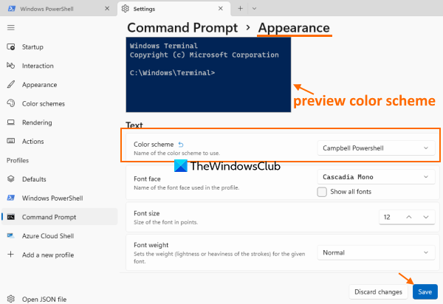Viewport: 443px width, 304px height.
Task: Click the Appearance brush icon
Action: point(11,84)
